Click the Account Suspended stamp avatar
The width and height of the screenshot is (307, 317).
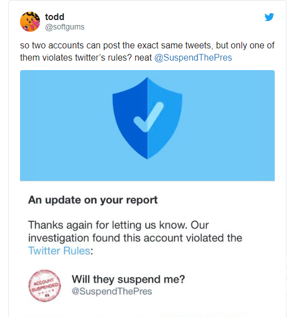[44, 286]
